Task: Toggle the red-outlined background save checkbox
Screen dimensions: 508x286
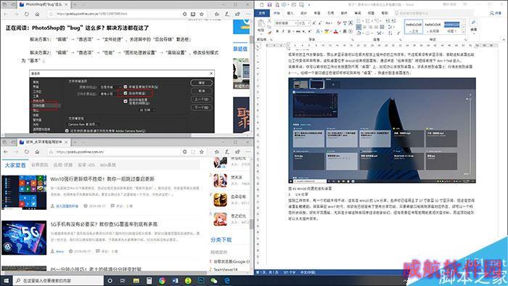Action: click(126, 94)
